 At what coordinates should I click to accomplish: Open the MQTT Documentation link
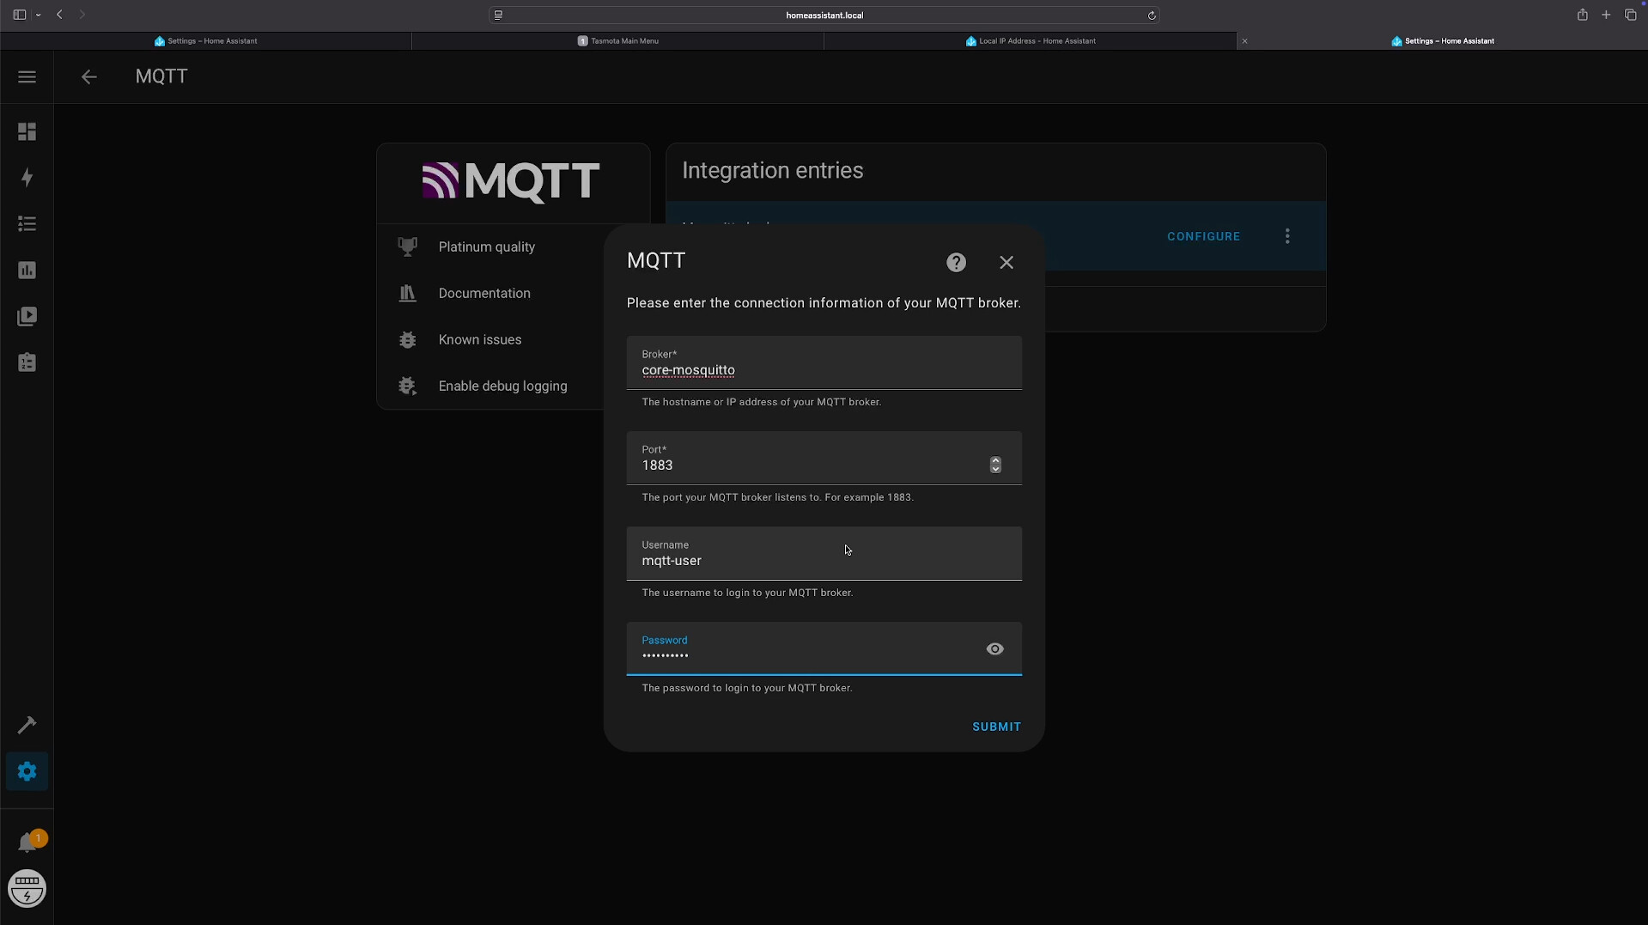point(483,293)
